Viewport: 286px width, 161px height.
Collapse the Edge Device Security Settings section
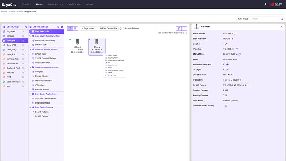[30, 36]
